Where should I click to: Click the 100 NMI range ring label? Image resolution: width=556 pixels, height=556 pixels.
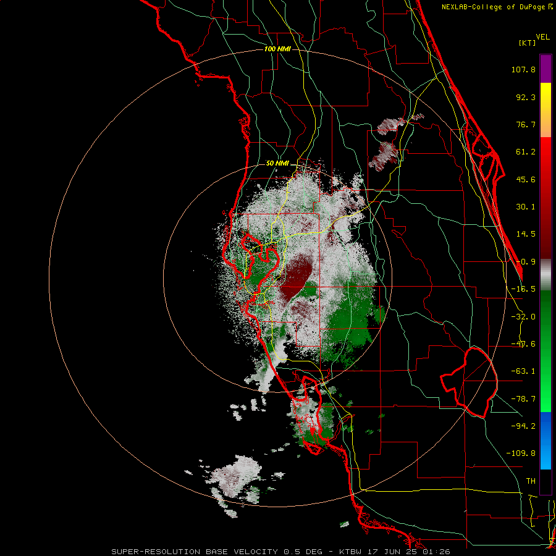coord(277,49)
